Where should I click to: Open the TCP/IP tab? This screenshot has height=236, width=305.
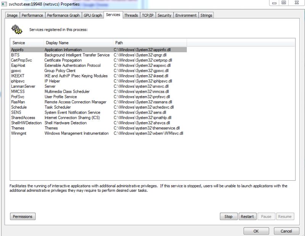coord(149,15)
